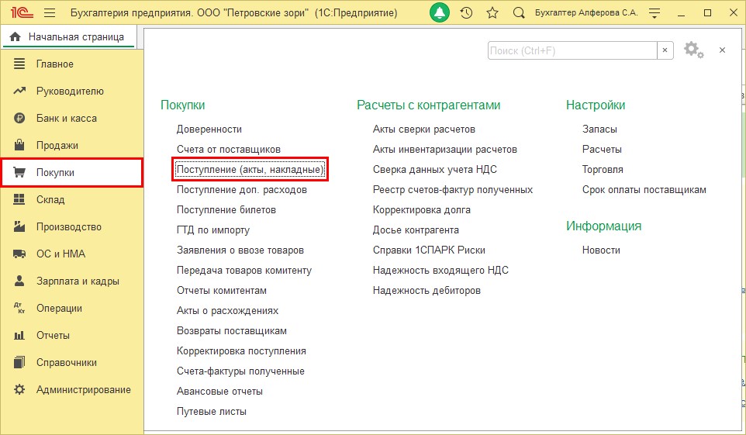The image size is (746, 435).
Task: Open Возвраты поставщикам
Action: pos(232,330)
